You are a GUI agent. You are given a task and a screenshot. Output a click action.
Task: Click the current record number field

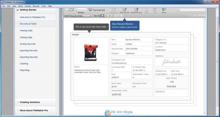tap(81, 9)
